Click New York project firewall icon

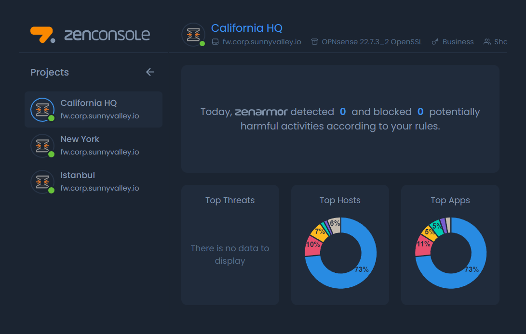coord(42,146)
